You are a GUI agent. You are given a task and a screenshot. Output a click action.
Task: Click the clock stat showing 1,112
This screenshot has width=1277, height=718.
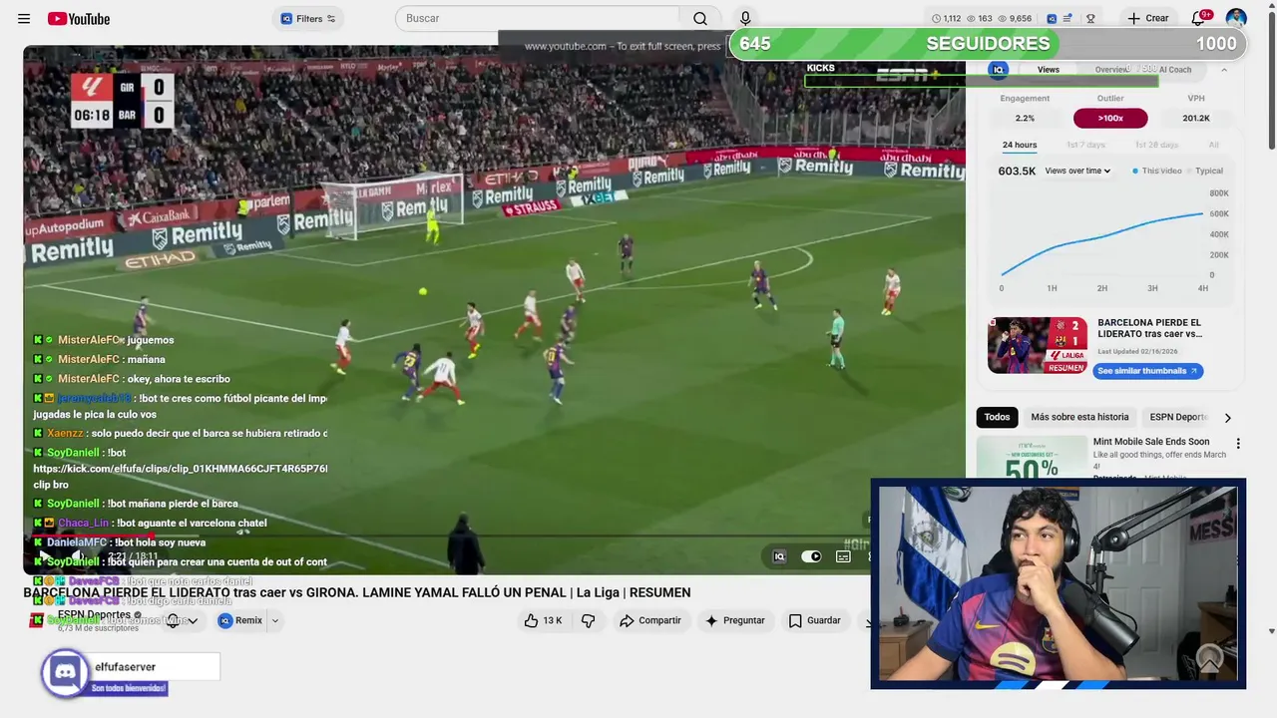[946, 19]
